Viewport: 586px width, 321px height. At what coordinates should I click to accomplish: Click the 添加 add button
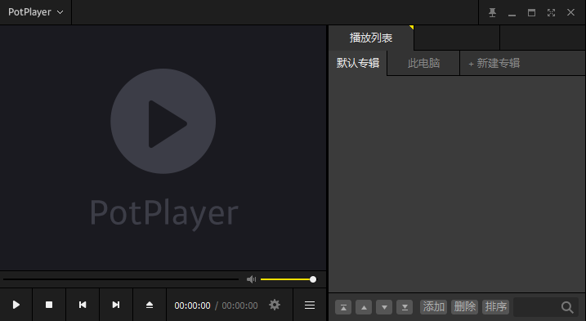pos(433,307)
